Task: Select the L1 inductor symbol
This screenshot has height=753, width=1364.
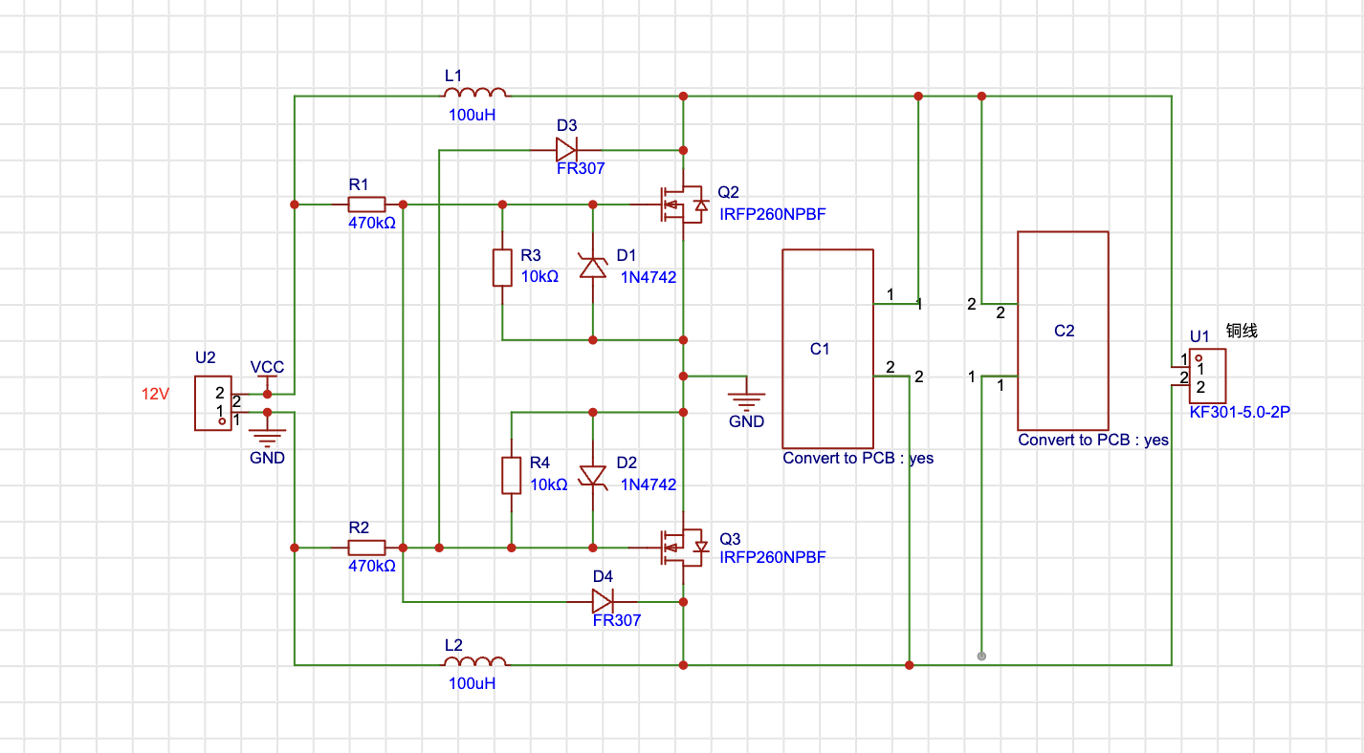Action: tap(475, 93)
